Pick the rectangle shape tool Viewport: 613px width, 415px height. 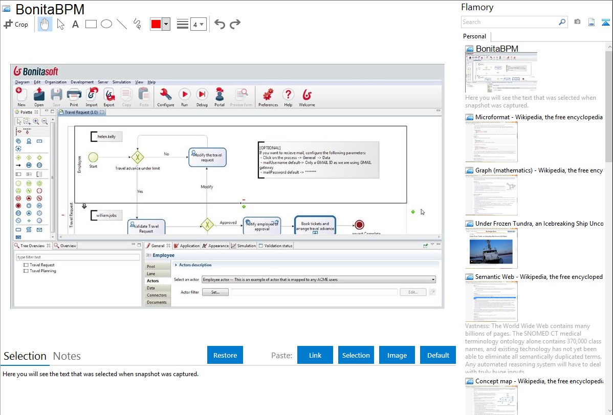click(x=91, y=24)
